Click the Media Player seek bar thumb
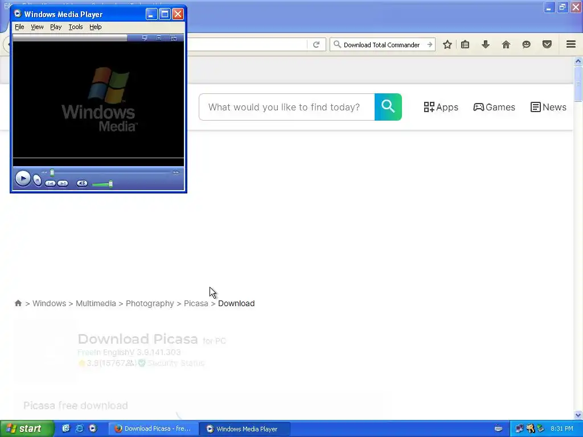583x437 pixels. point(52,172)
